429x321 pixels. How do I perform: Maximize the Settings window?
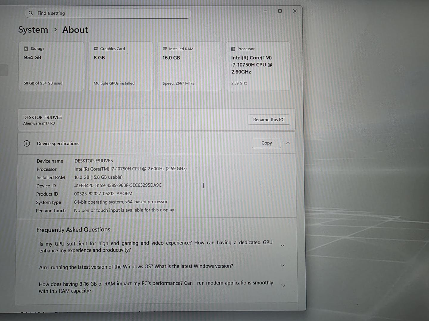tap(280, 11)
